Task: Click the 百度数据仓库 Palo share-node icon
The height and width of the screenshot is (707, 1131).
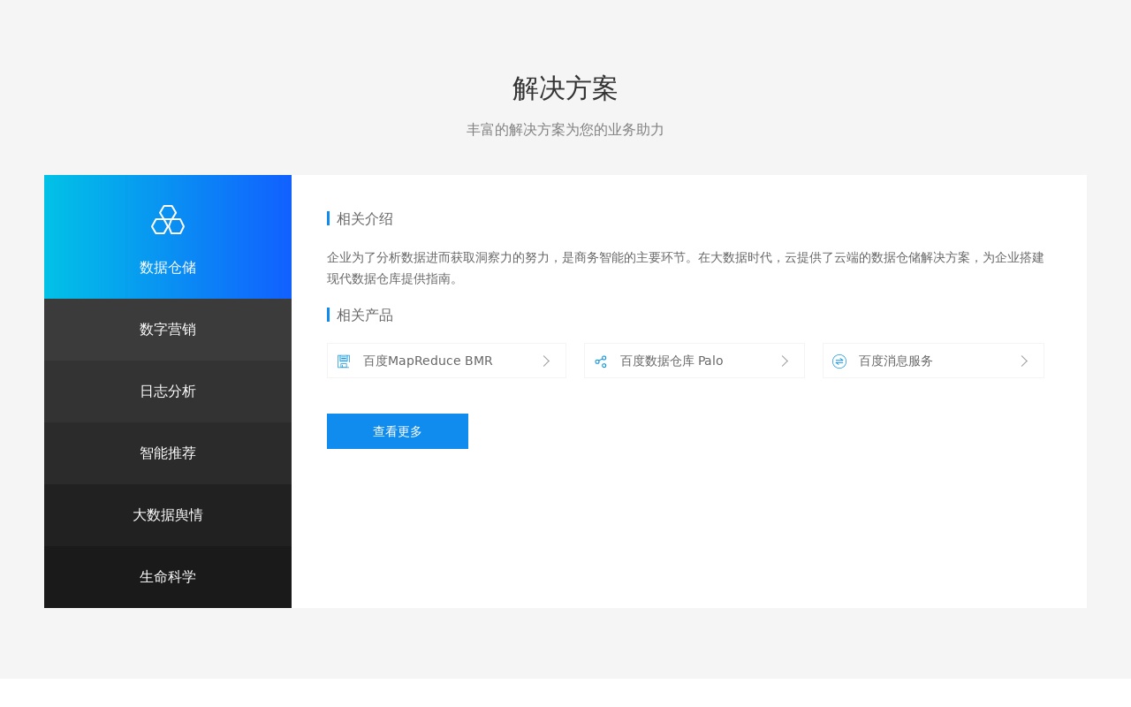Action: click(x=601, y=361)
